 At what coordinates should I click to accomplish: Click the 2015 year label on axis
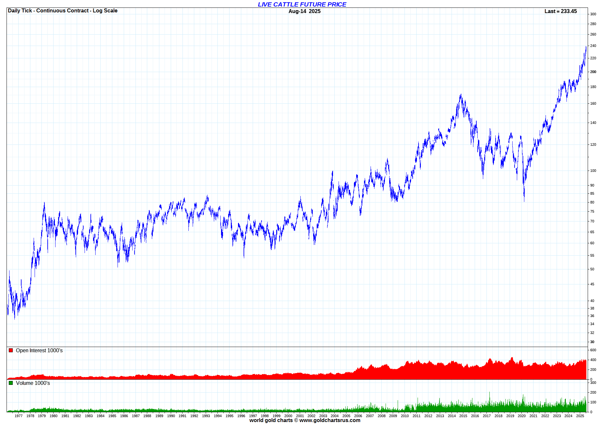coord(463,416)
